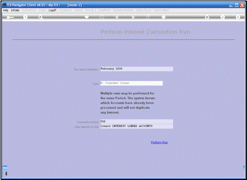Open the Connections menu
This screenshot has width=247, height=180.
[x=29, y=10]
